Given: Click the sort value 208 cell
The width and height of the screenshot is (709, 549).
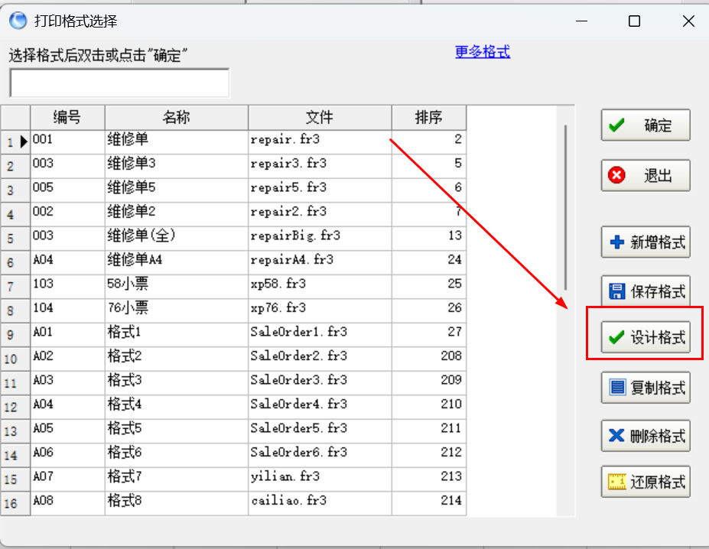Looking at the screenshot, I should pyautogui.click(x=428, y=359).
